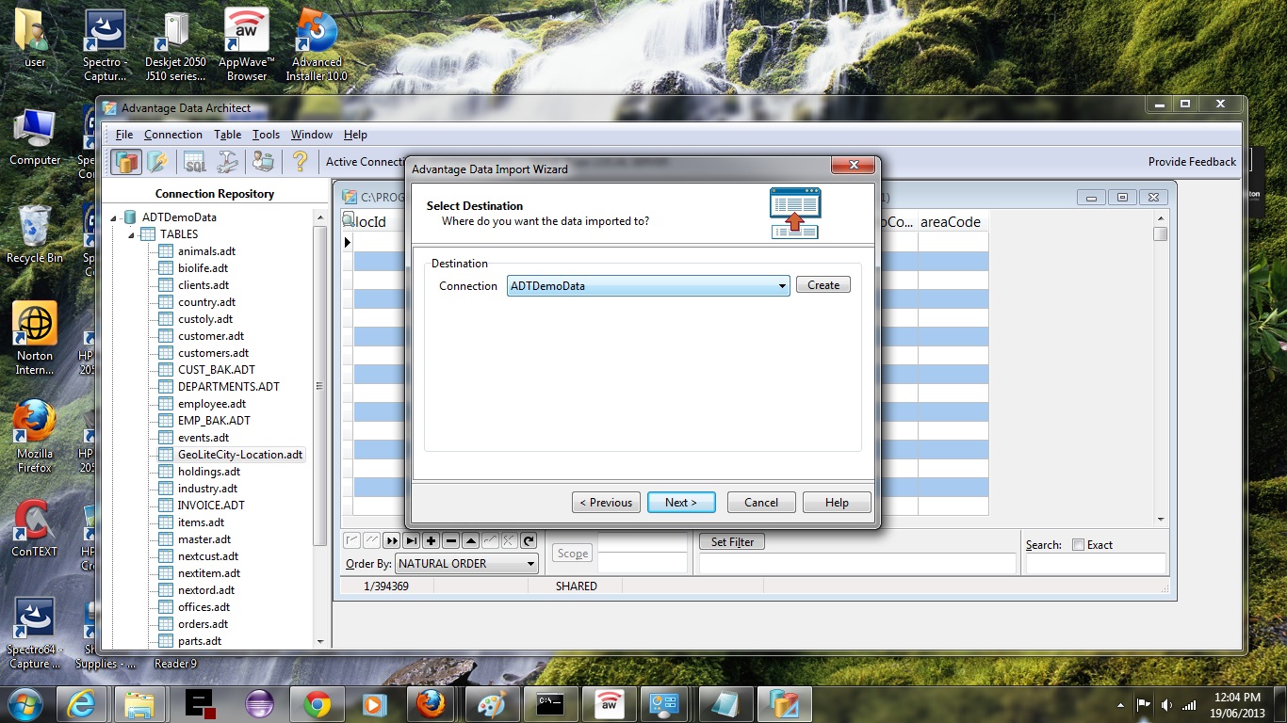Collapse the ADTDemoData tree node
Screen dimensions: 1287x723
click(x=116, y=217)
